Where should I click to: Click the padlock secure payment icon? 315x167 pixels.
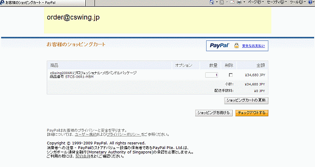click(237, 46)
